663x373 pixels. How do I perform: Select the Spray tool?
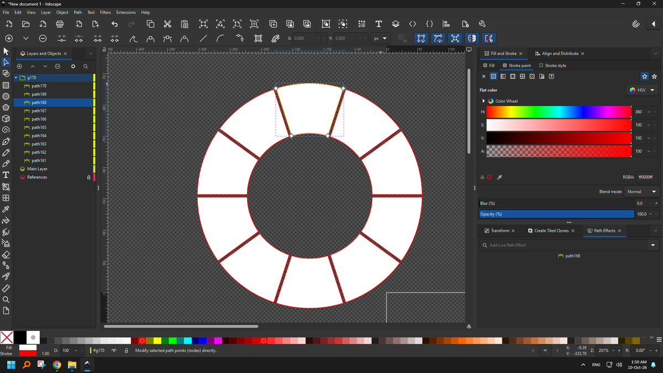6,243
